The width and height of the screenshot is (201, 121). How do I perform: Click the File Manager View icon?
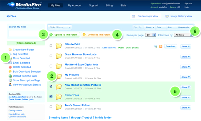click(x=133, y=16)
